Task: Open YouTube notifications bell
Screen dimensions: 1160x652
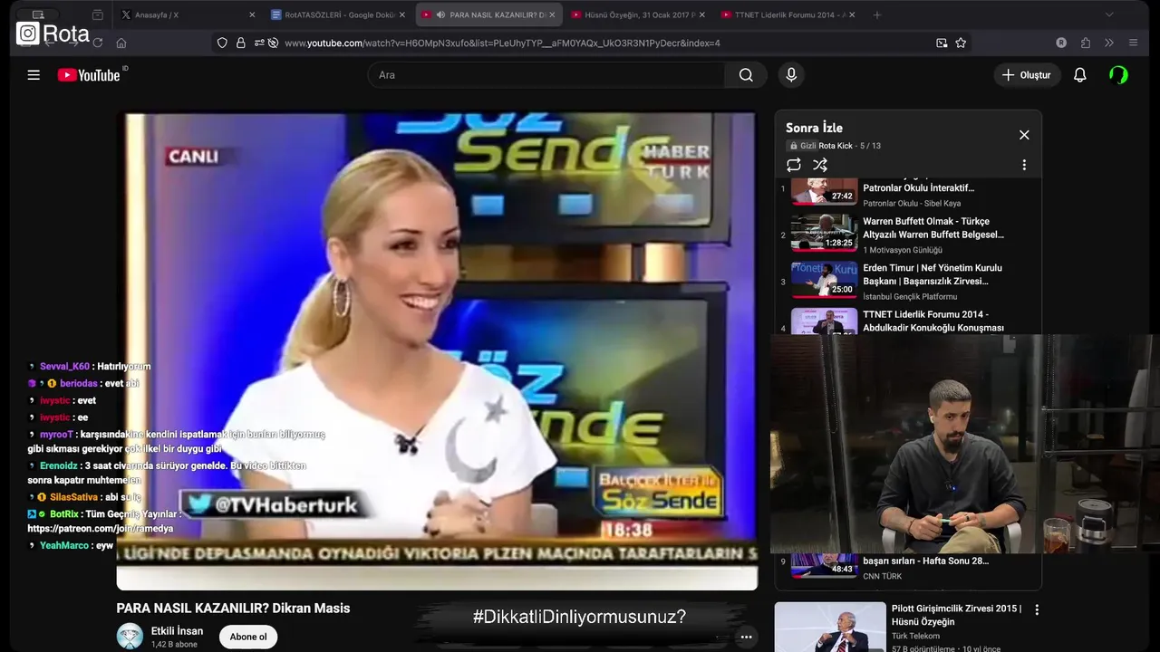Action: click(x=1079, y=75)
